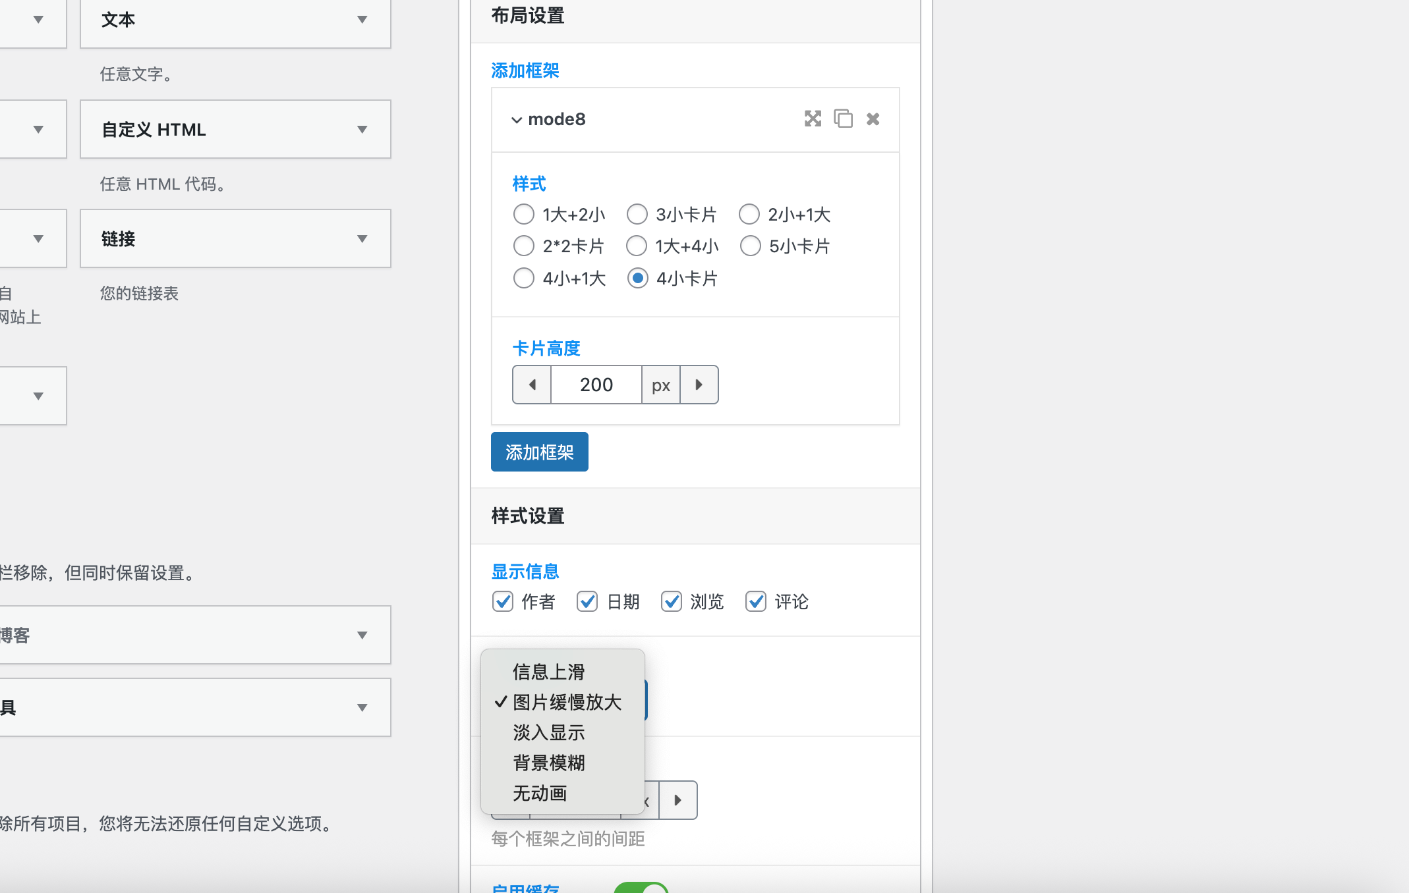Select the 2*2卡片 layout style

click(x=523, y=246)
